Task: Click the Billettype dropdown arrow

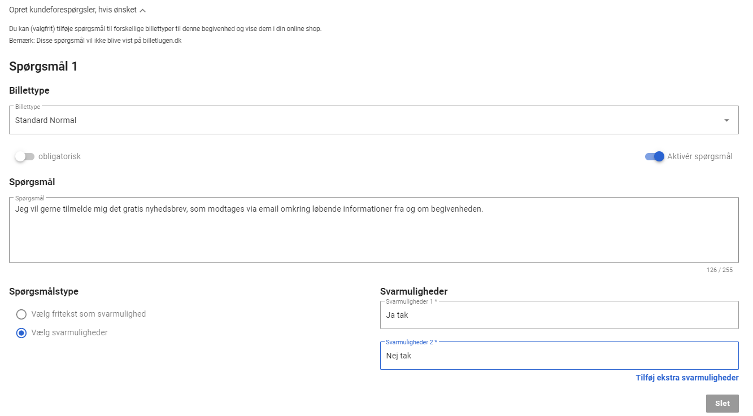Action: [726, 120]
